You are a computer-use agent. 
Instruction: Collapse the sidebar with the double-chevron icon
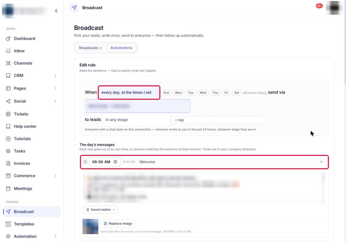click(56, 11)
